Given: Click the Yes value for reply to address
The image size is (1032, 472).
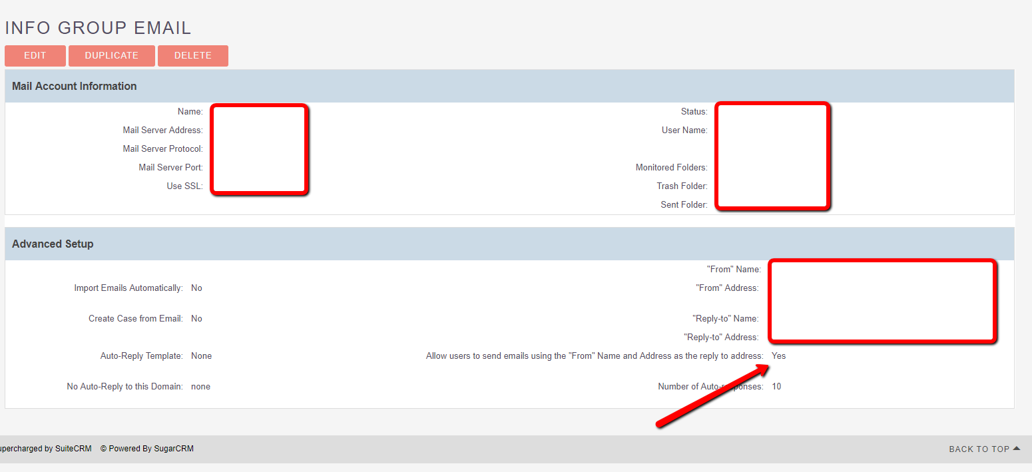Looking at the screenshot, I should pyautogui.click(x=779, y=356).
